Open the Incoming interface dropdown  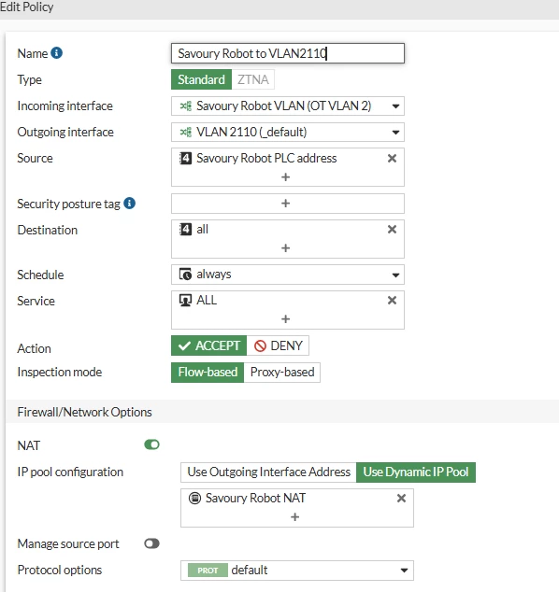coord(288,106)
